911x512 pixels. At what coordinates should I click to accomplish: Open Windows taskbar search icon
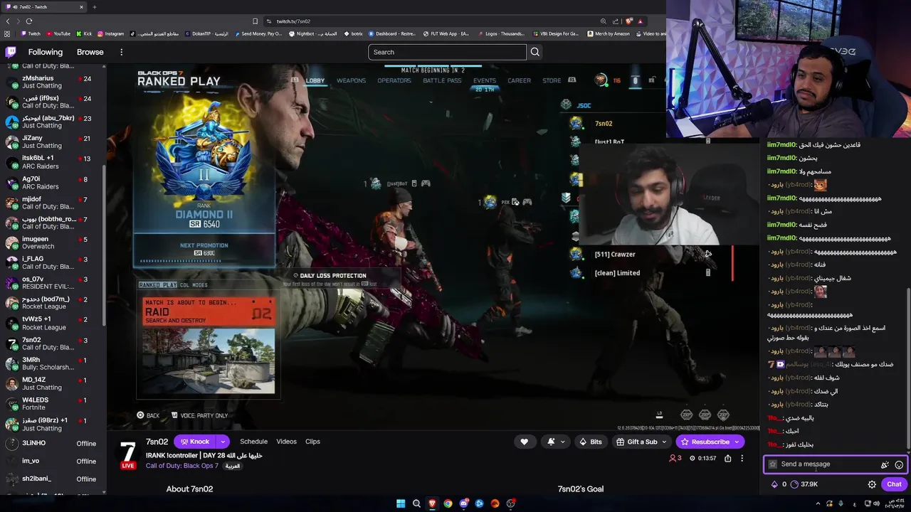coord(416,503)
